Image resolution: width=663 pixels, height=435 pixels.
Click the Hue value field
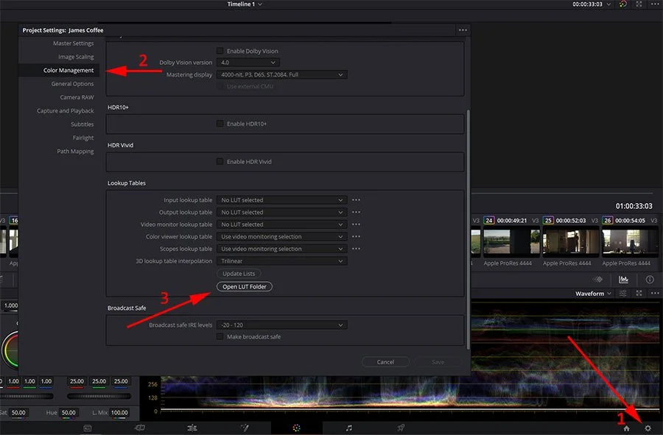(68, 413)
